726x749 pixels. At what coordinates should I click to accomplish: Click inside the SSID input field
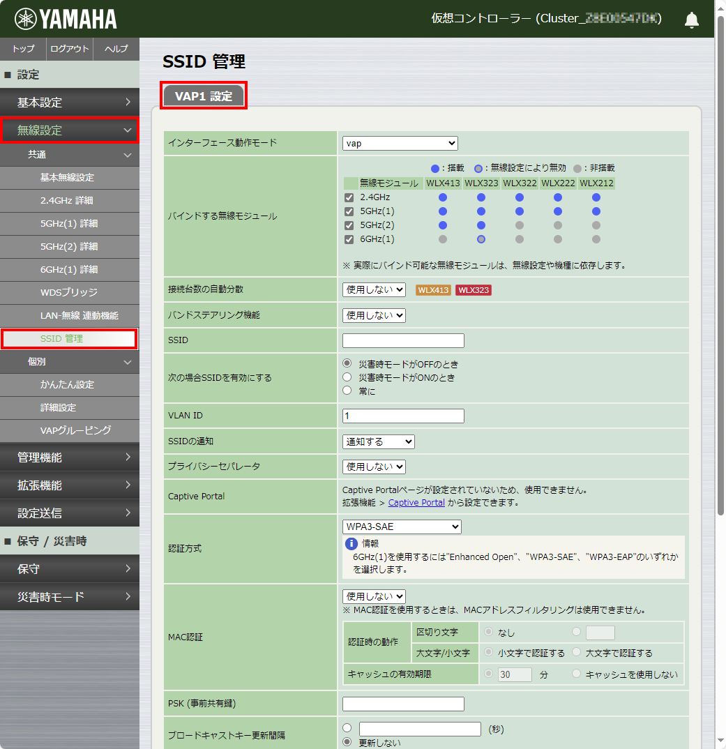403,340
